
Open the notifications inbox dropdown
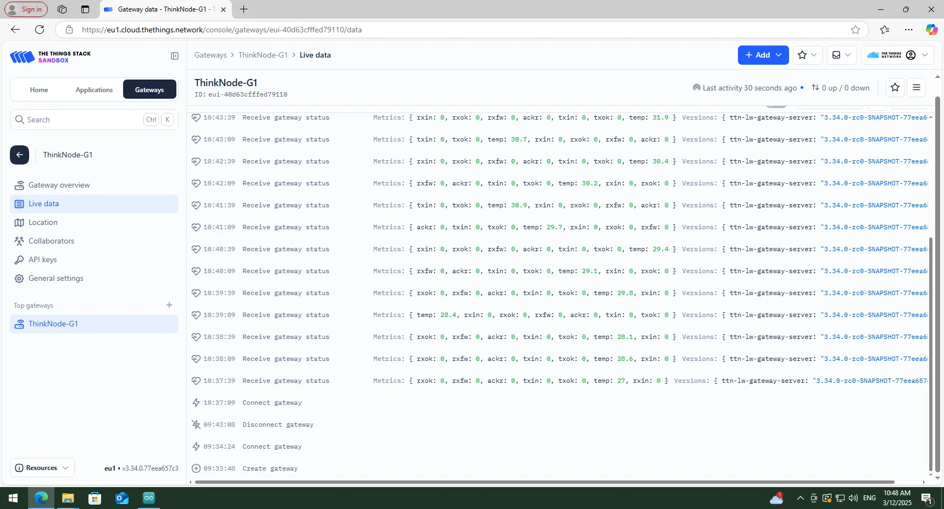coord(841,55)
